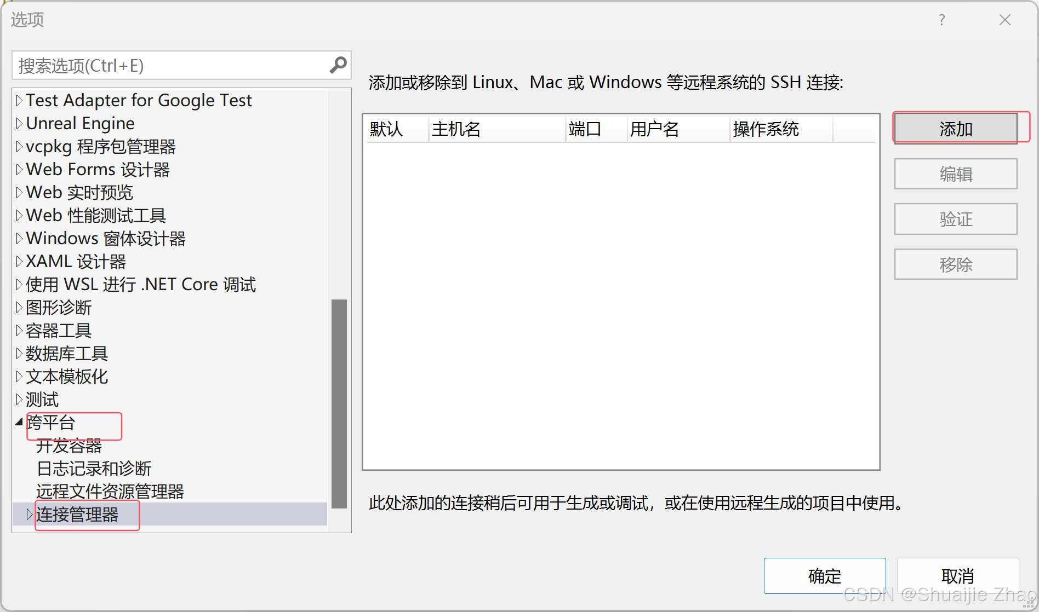Click the options tree vertical scrollbar

coord(339,403)
